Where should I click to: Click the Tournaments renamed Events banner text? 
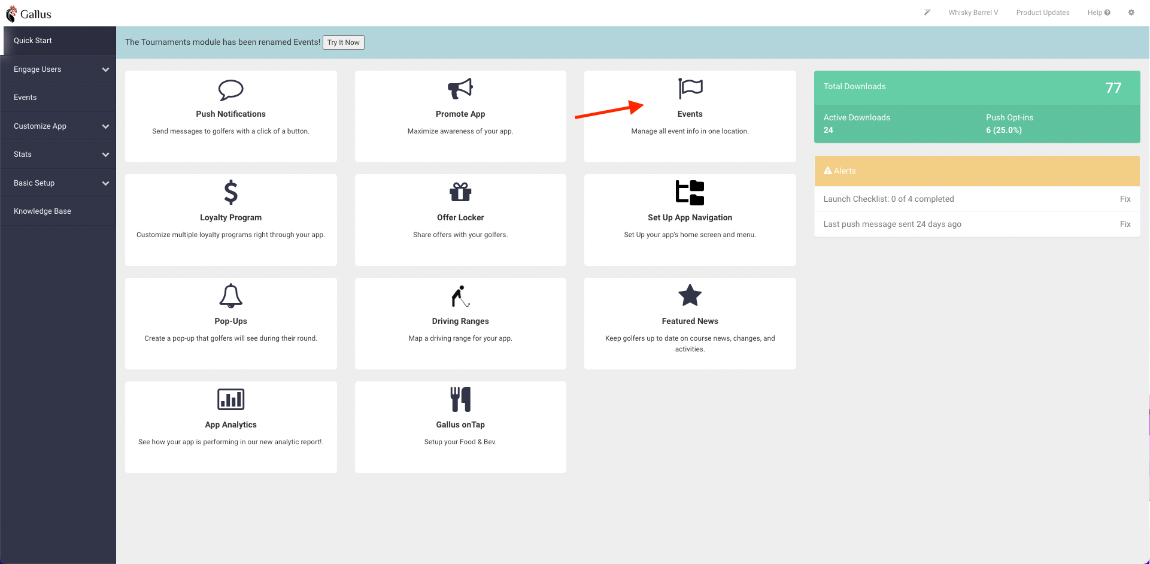(x=222, y=42)
